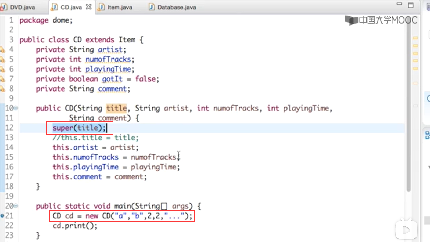Click the warning marker on line 7
Viewport: 430px width, 242px height.
2,79
